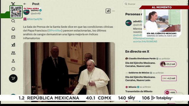Image resolution: width=189 pixels, height=106 pixels.
Task: Click the @adn40 handle under post author
Action: 36,14
